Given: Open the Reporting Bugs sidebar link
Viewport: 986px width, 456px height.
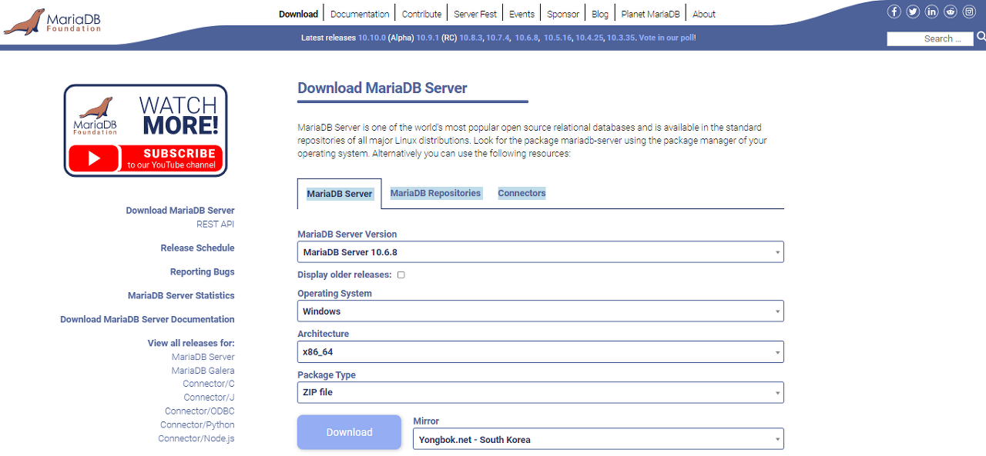Looking at the screenshot, I should (203, 272).
